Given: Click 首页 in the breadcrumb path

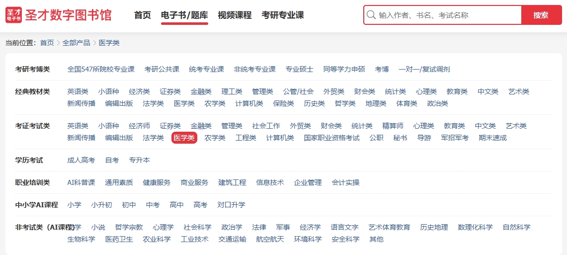Looking at the screenshot, I should click(47, 43).
